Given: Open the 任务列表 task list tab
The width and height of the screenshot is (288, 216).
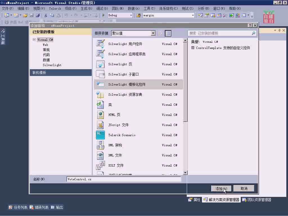Looking at the screenshot, I should 18,207.
